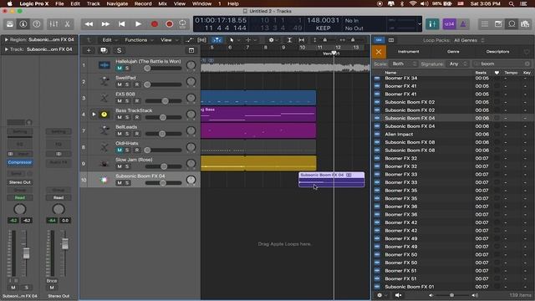Toggle the Automation view button
Screen dimensions: 535x301
pos(189,40)
